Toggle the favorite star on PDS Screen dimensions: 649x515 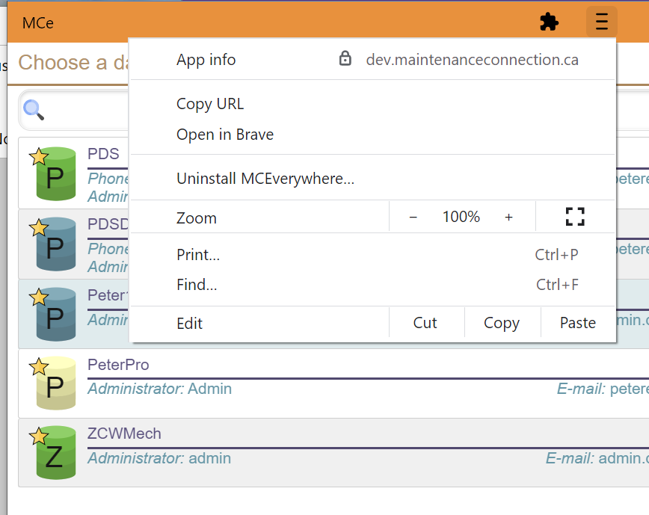tap(39, 156)
